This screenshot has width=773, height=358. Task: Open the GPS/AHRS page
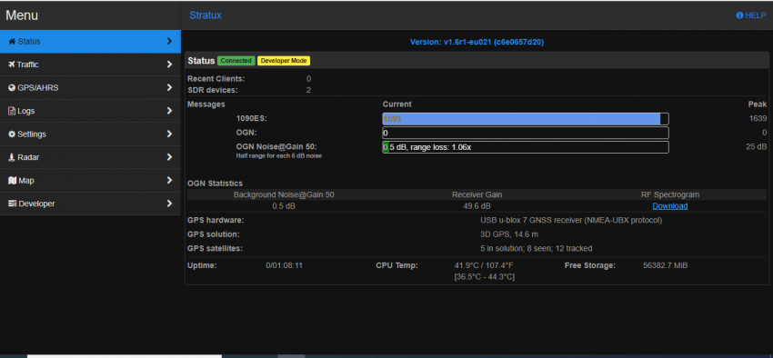pyautogui.click(x=90, y=87)
